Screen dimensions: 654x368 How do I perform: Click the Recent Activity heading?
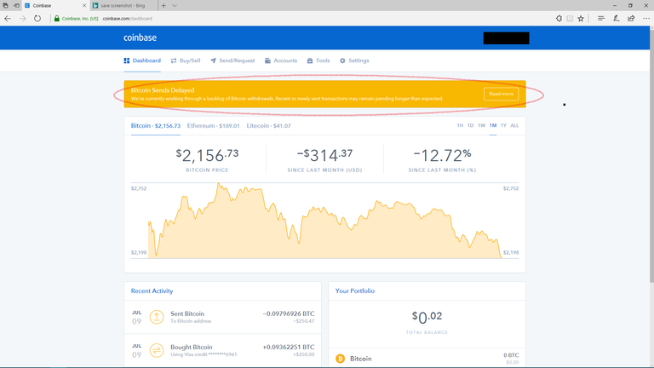152,290
